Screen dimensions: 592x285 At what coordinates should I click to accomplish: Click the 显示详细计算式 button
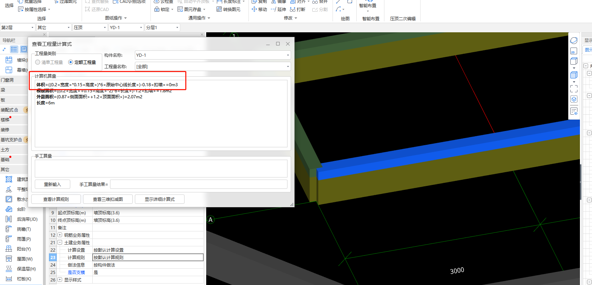(160, 199)
